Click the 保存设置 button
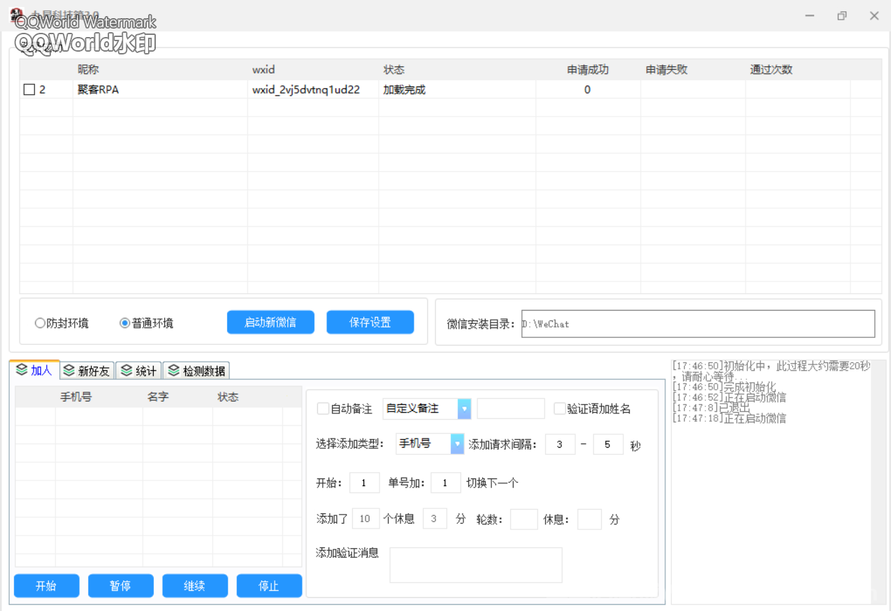The width and height of the screenshot is (891, 611). (x=370, y=323)
